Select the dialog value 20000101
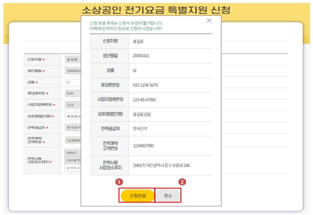 click(141, 56)
